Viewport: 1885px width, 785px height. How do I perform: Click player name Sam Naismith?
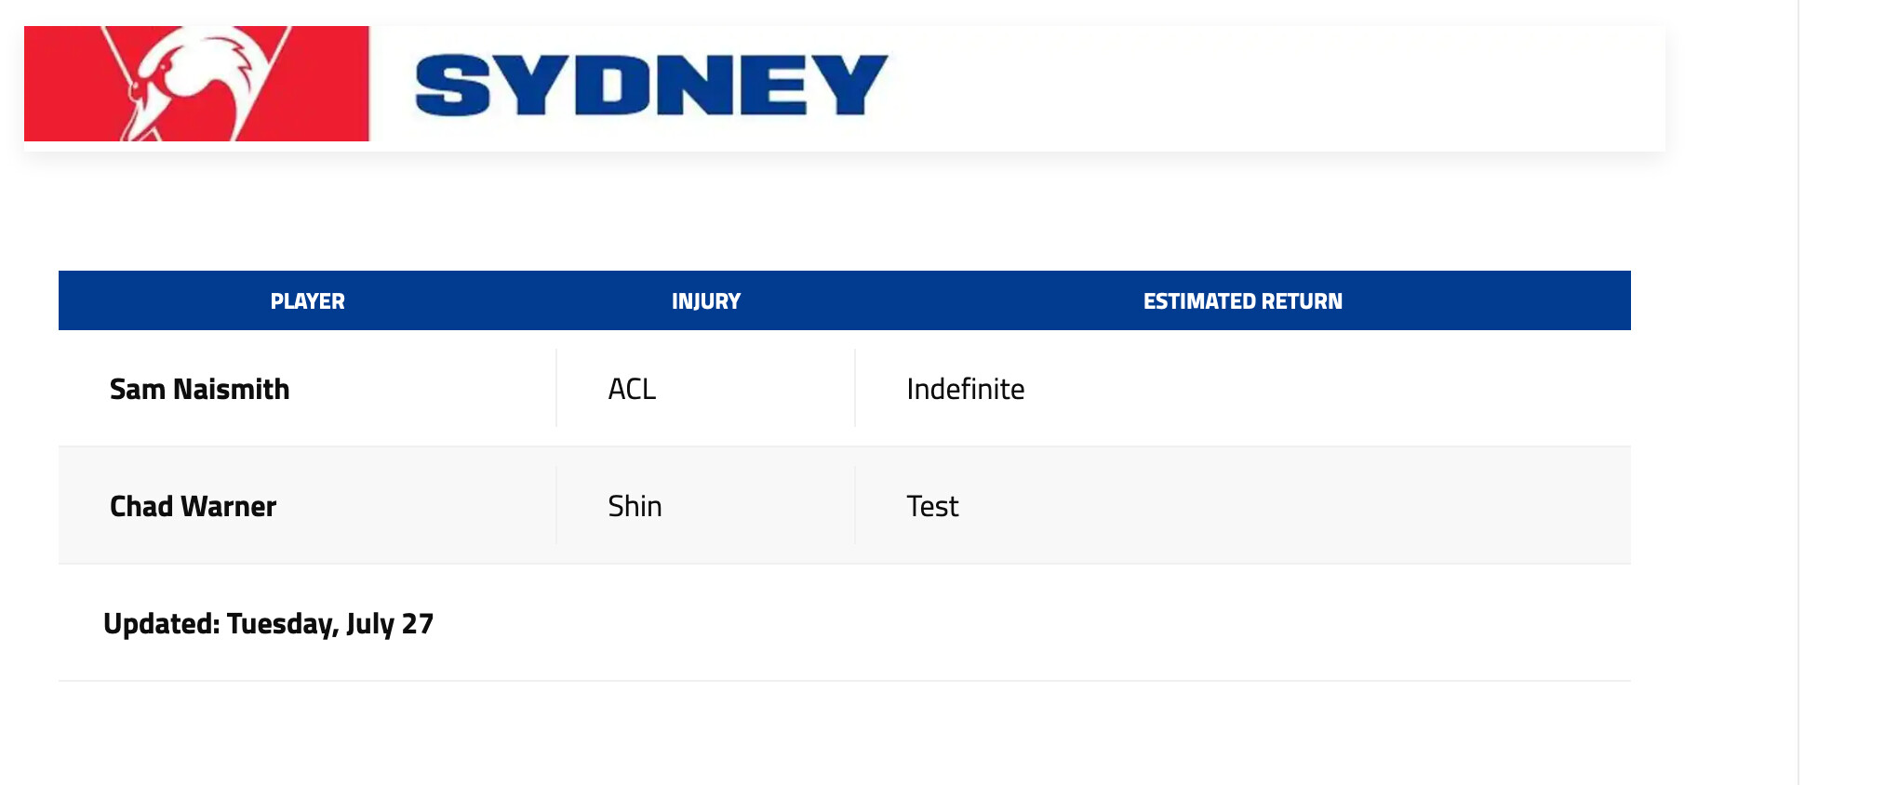(199, 389)
